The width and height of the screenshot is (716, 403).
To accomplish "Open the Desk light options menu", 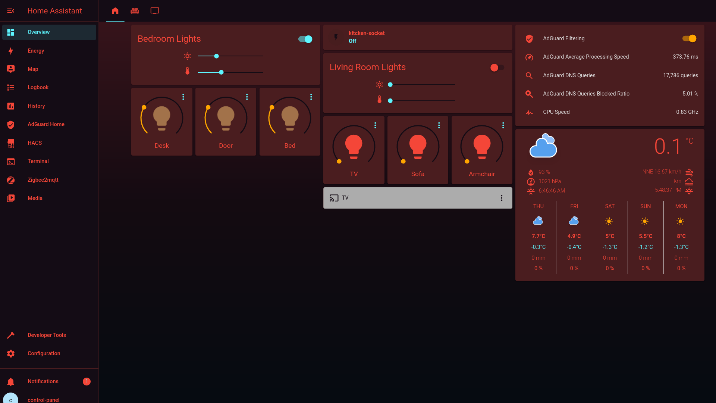I will [x=183, y=96].
